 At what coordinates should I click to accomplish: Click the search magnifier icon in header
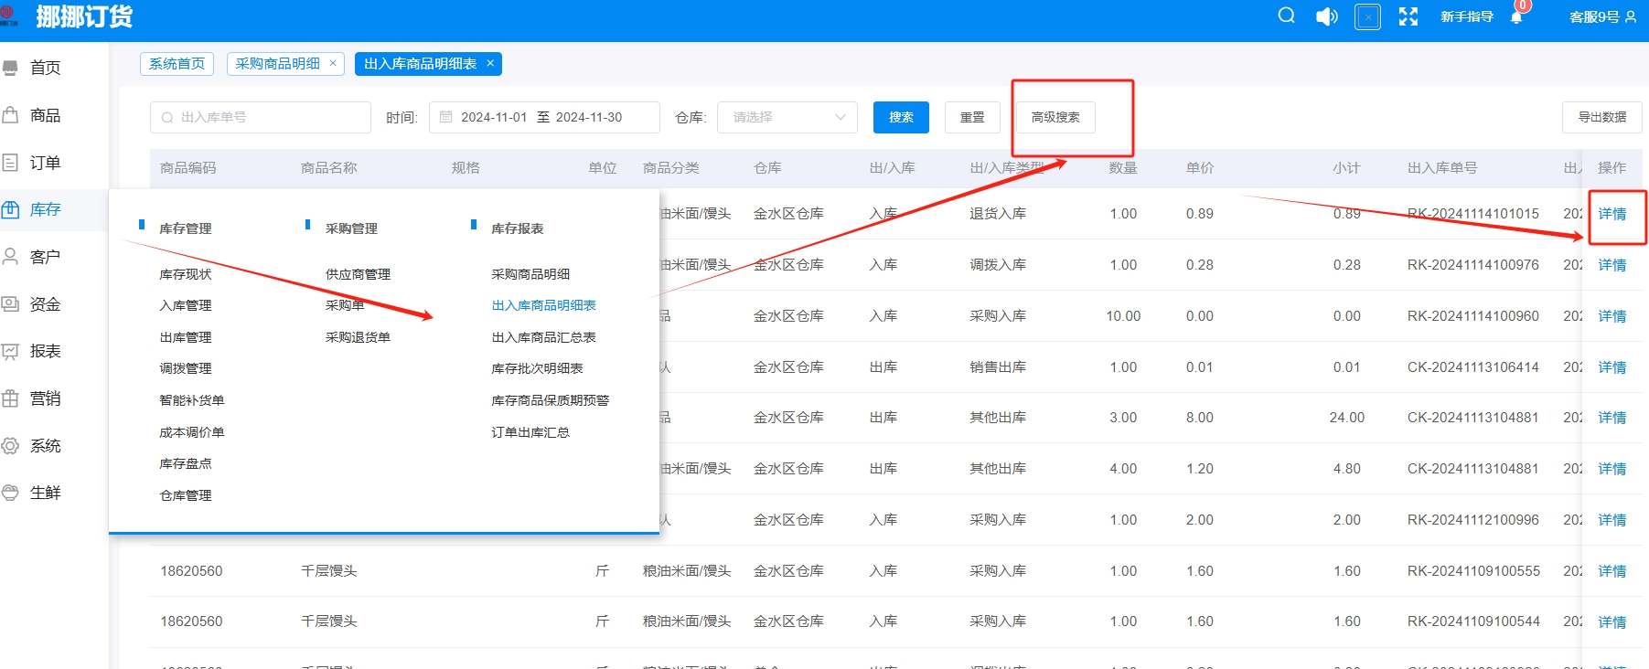click(x=1286, y=16)
